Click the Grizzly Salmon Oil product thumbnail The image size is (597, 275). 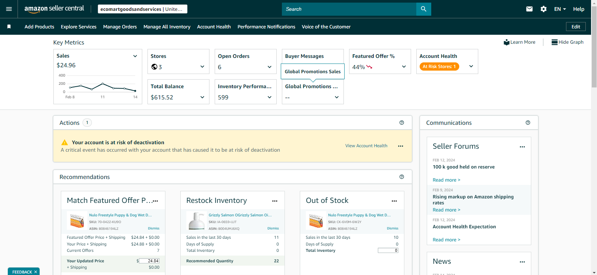196,220
